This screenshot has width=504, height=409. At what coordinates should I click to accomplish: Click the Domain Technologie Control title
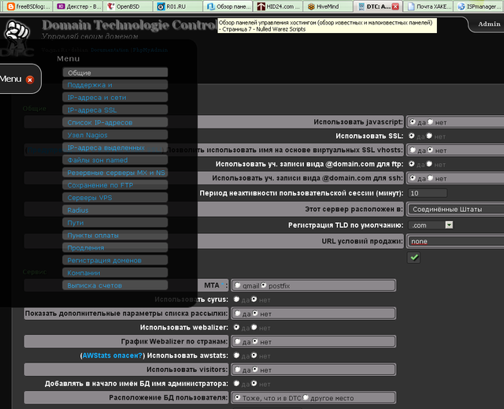click(x=130, y=25)
